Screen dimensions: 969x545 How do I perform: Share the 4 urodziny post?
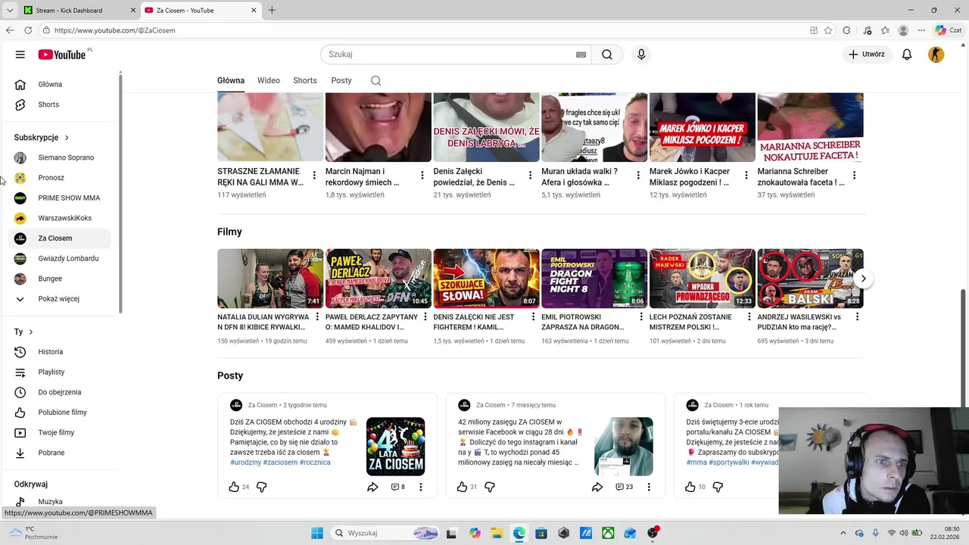point(372,487)
